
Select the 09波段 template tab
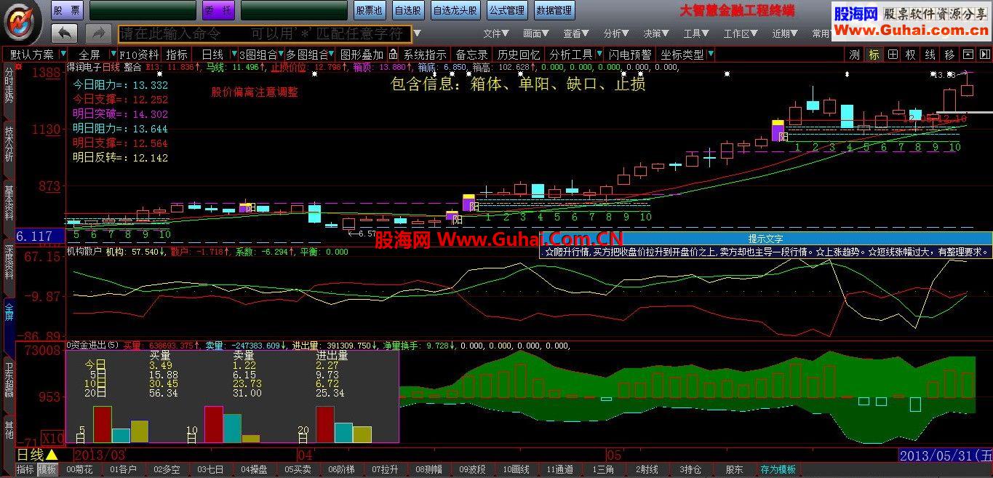click(473, 470)
